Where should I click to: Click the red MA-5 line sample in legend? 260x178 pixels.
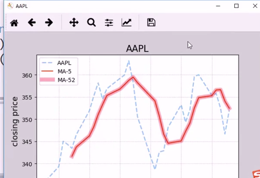[47, 71]
